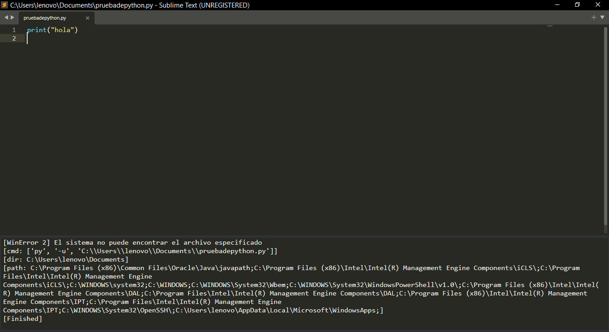Click the [Finished] line in build output

[22, 319]
